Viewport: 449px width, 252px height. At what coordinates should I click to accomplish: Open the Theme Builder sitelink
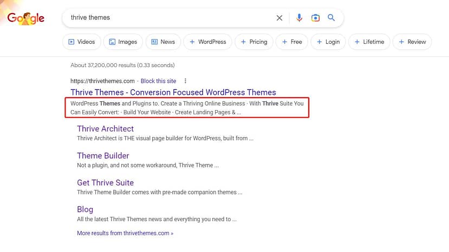103,156
